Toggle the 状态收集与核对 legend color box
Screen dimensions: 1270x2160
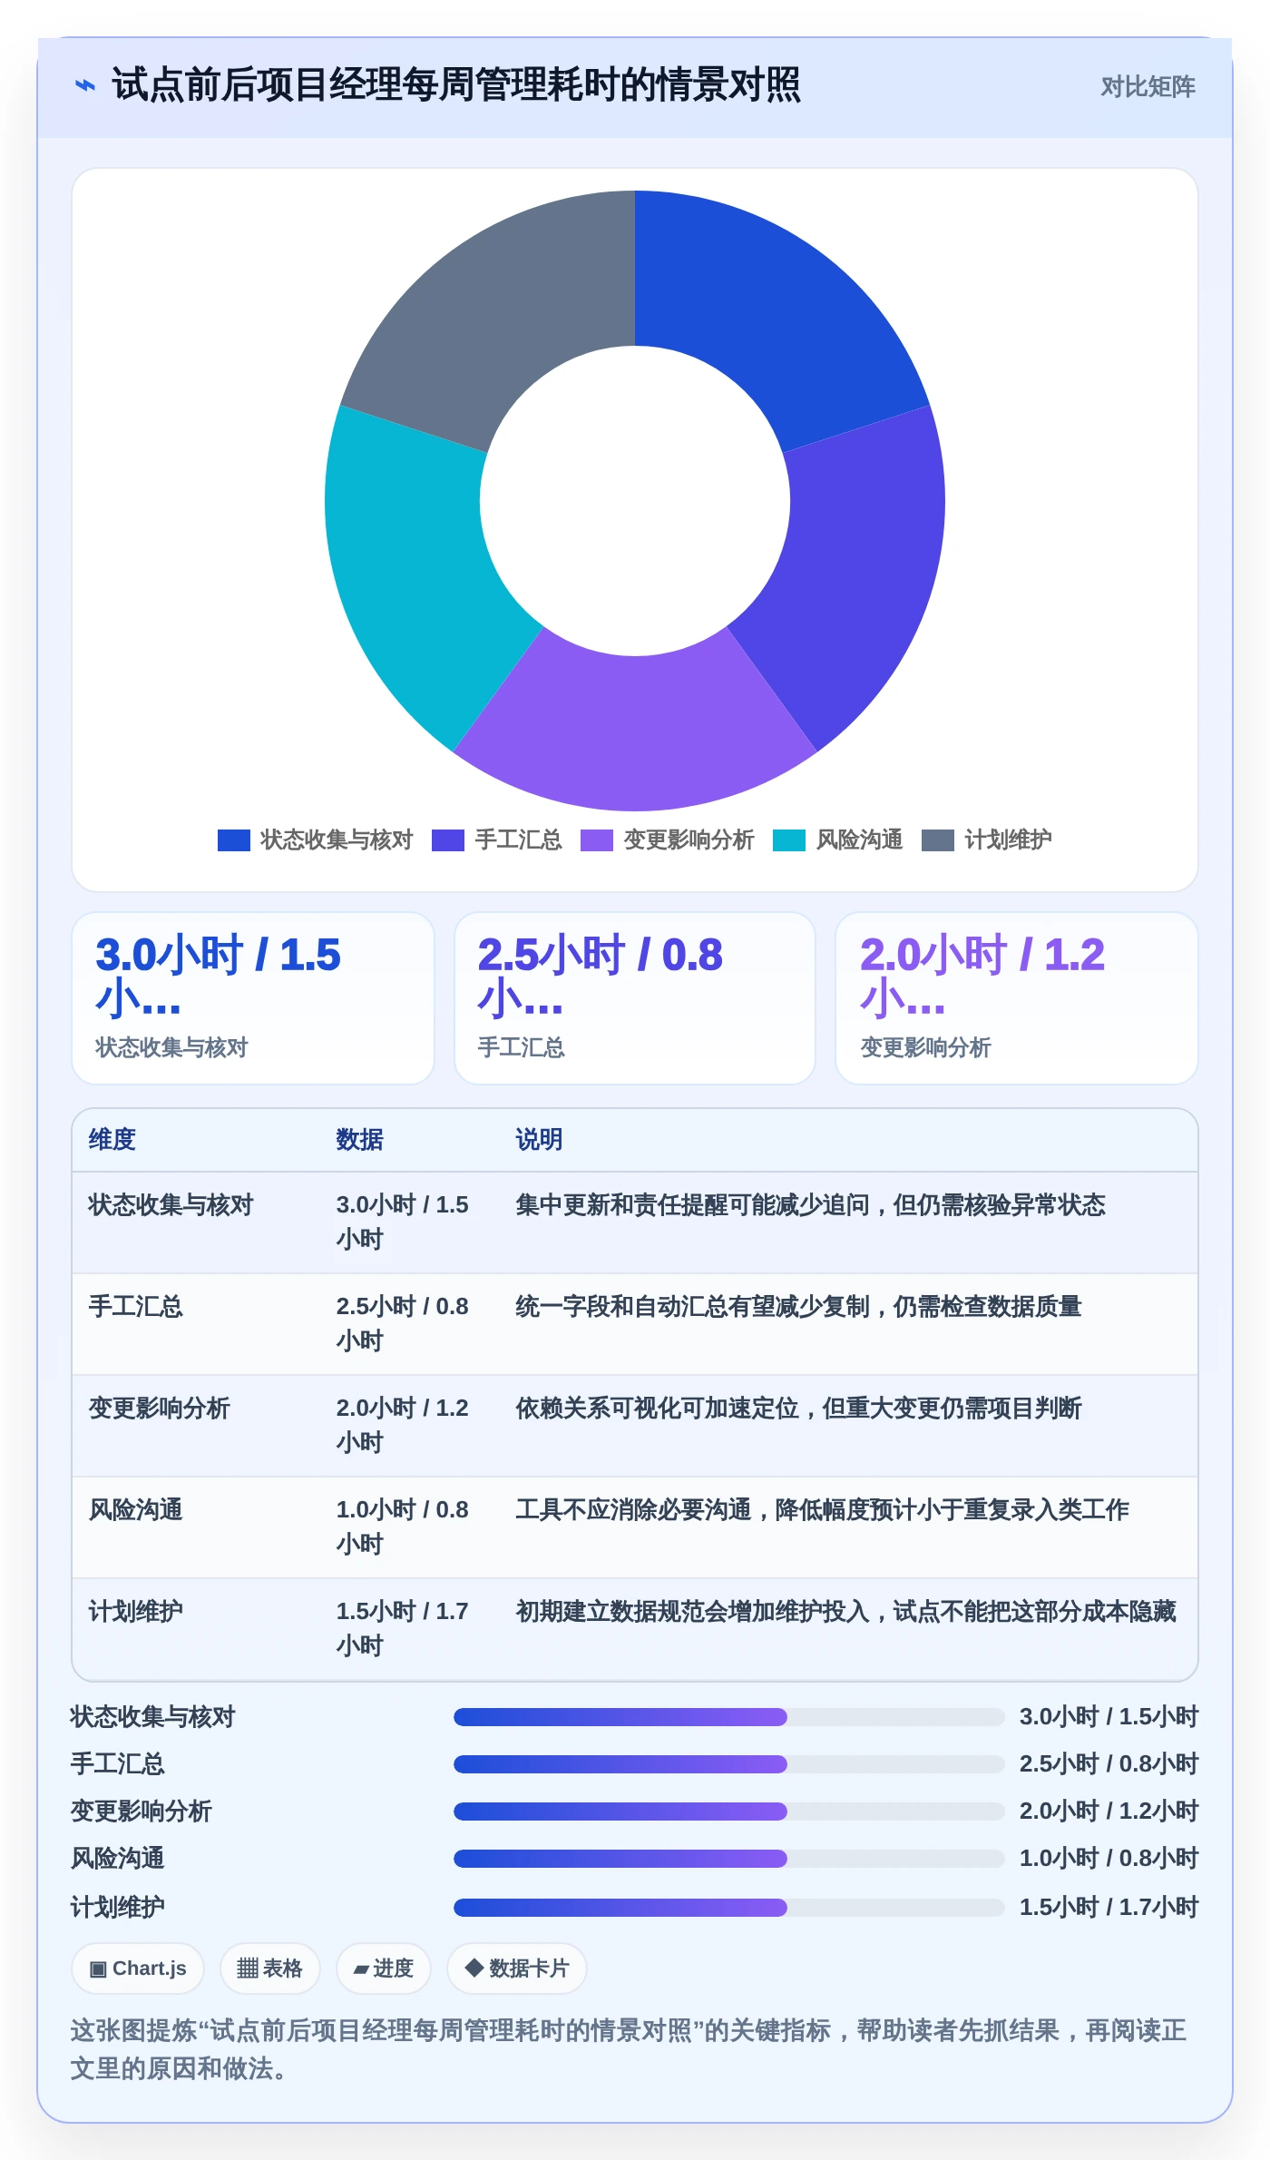pyautogui.click(x=233, y=840)
